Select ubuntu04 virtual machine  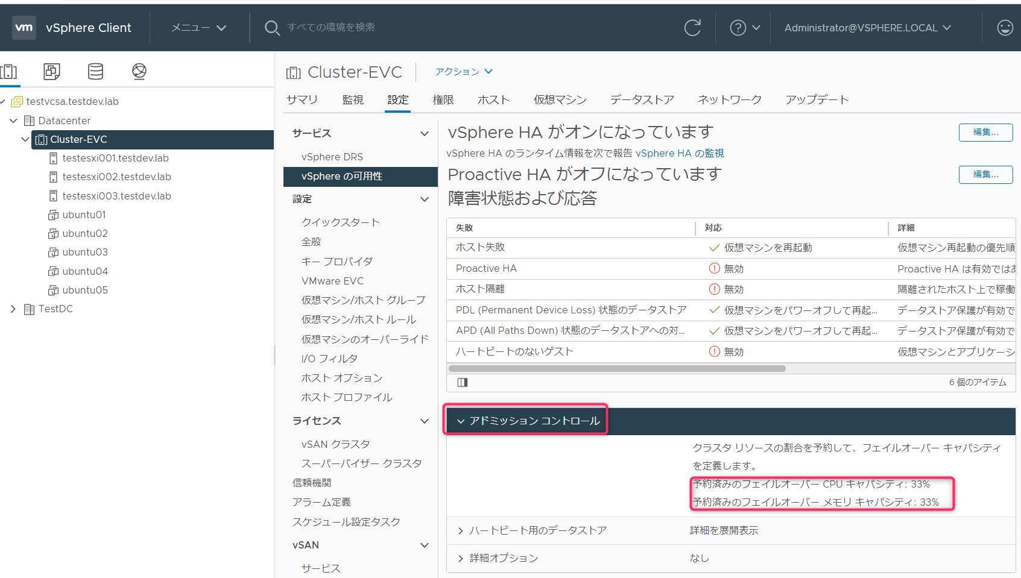[x=84, y=271]
